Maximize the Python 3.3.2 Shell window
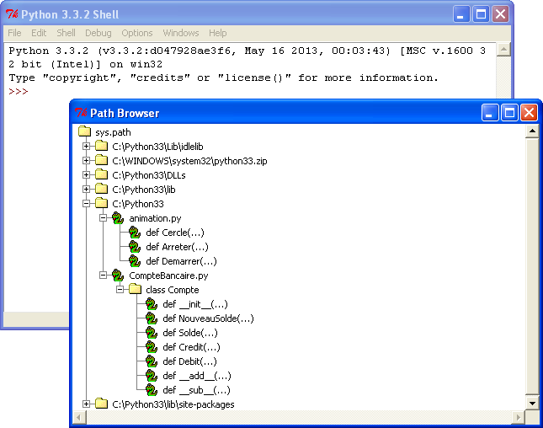543x428 pixels. click(481, 14)
